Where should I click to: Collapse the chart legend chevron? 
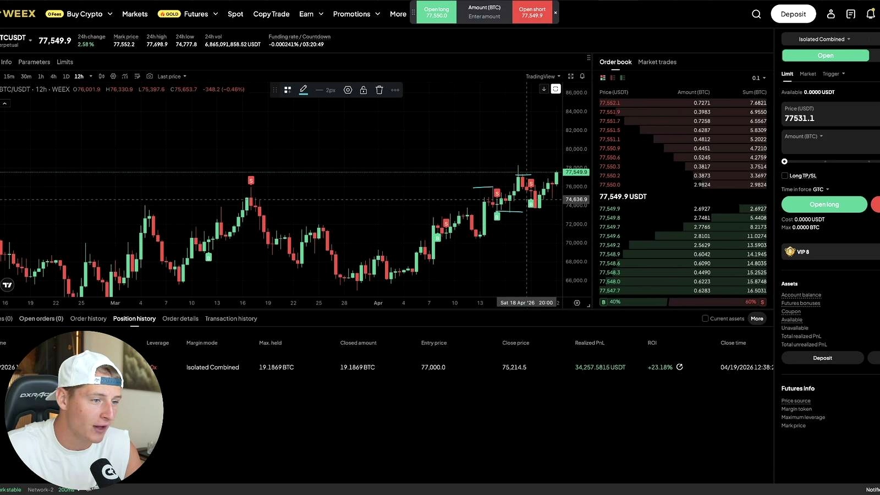pyautogui.click(x=4, y=103)
